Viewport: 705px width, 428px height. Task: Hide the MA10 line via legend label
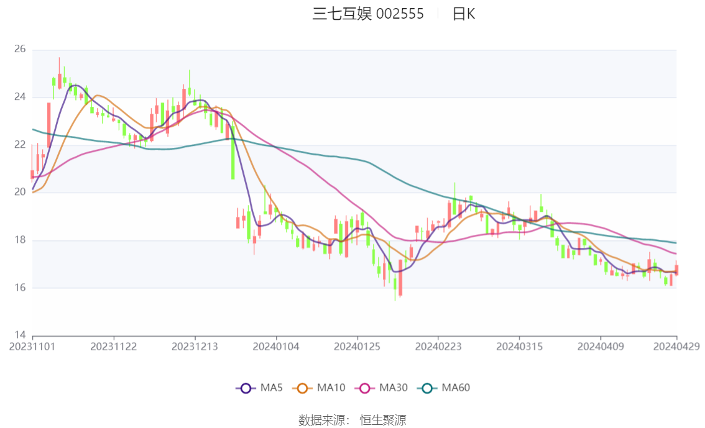(x=331, y=388)
